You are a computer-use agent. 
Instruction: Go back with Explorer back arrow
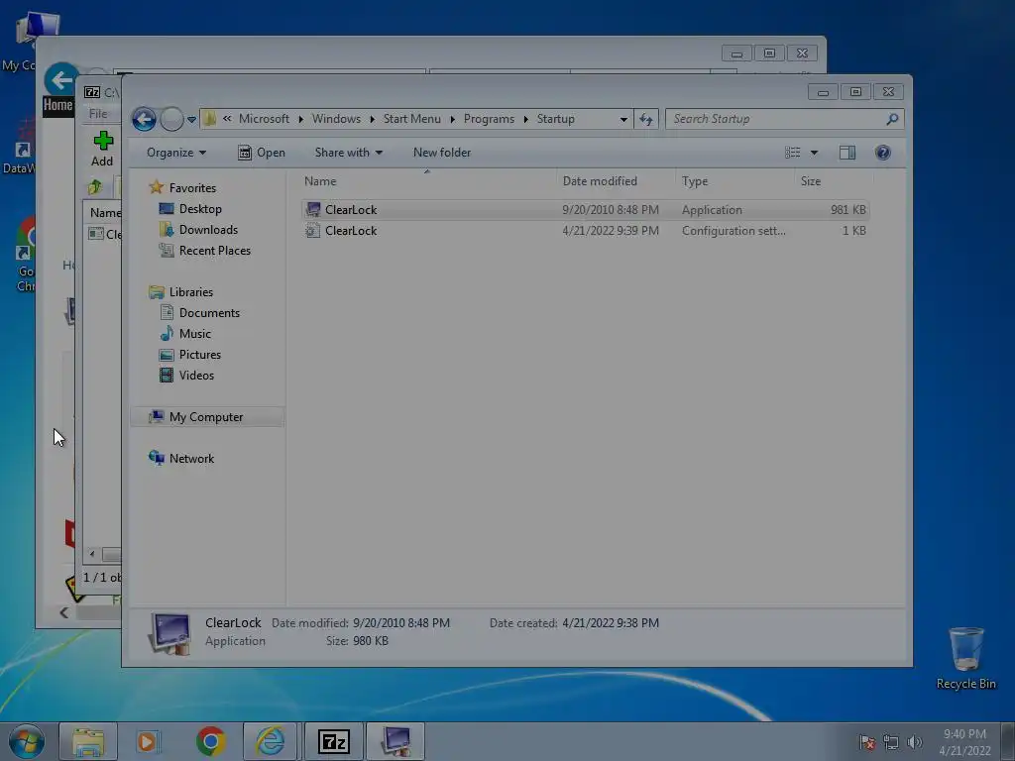click(144, 119)
